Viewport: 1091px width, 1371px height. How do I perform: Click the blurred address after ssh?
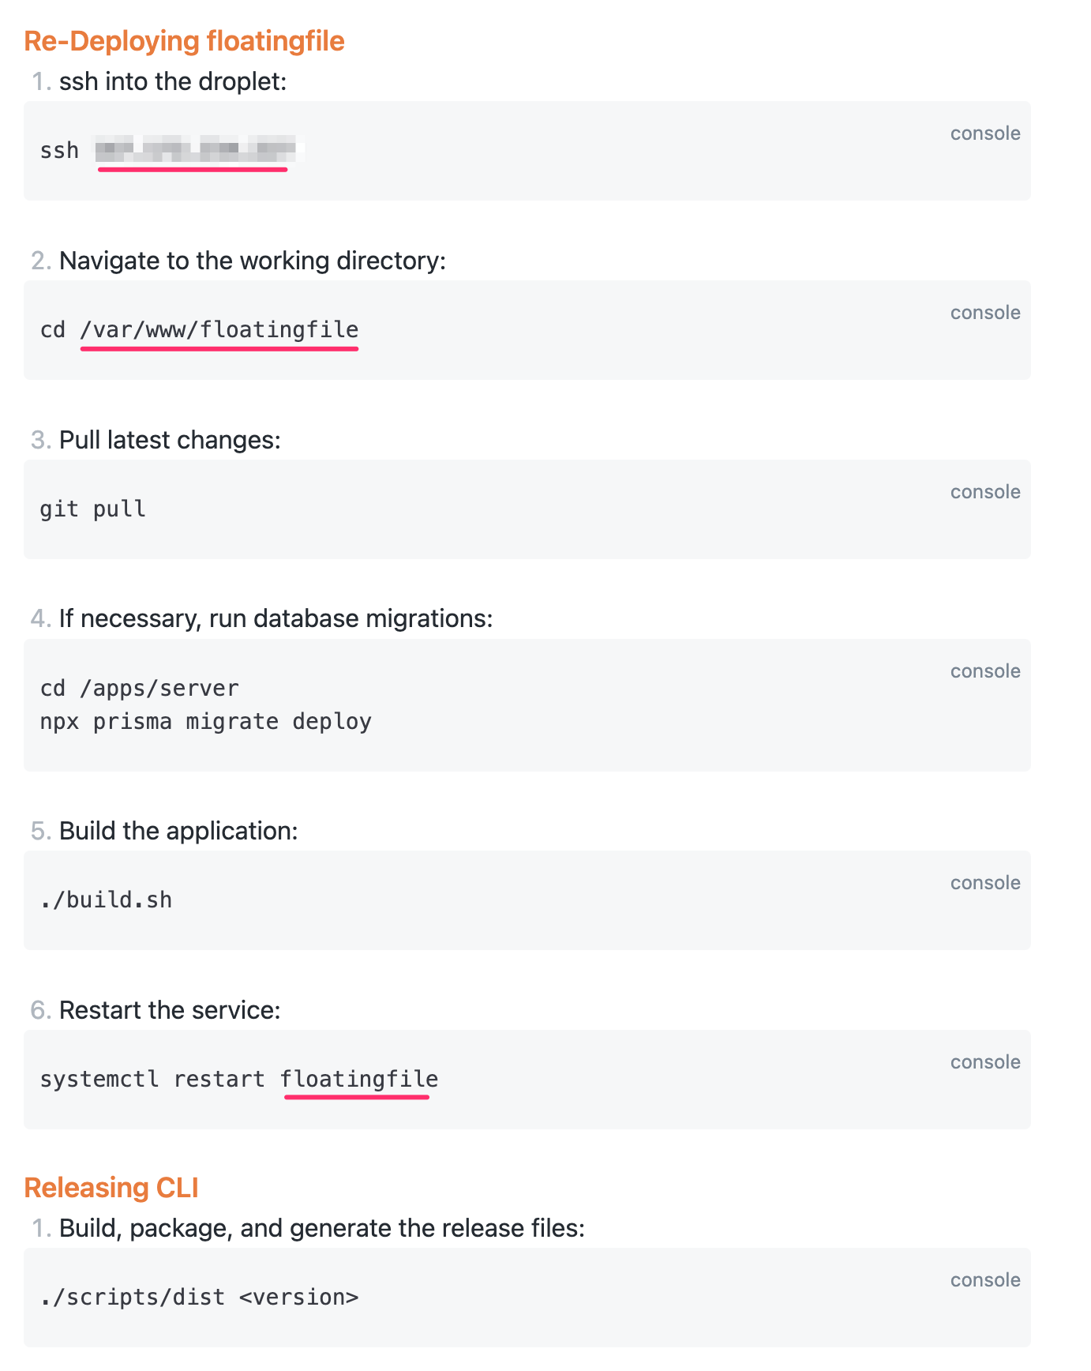195,148
